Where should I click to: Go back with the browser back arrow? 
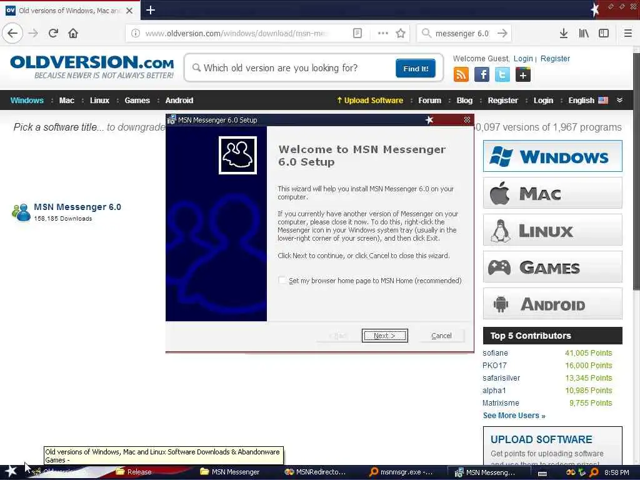[12, 33]
